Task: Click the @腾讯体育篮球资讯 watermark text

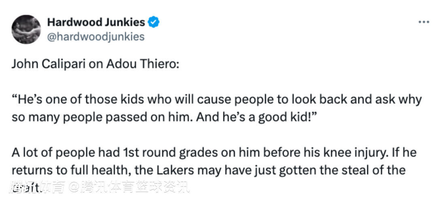Action: 133,187
